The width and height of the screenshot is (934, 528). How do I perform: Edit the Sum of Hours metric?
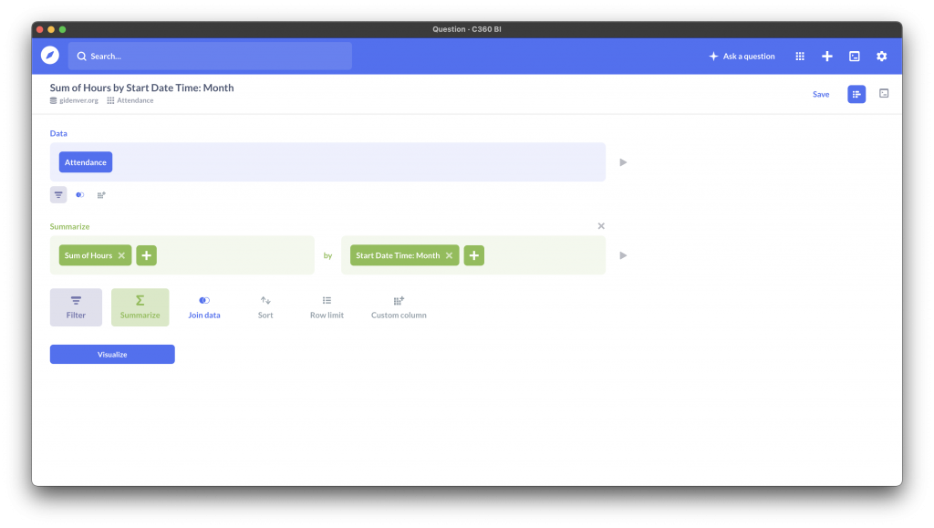pos(88,255)
